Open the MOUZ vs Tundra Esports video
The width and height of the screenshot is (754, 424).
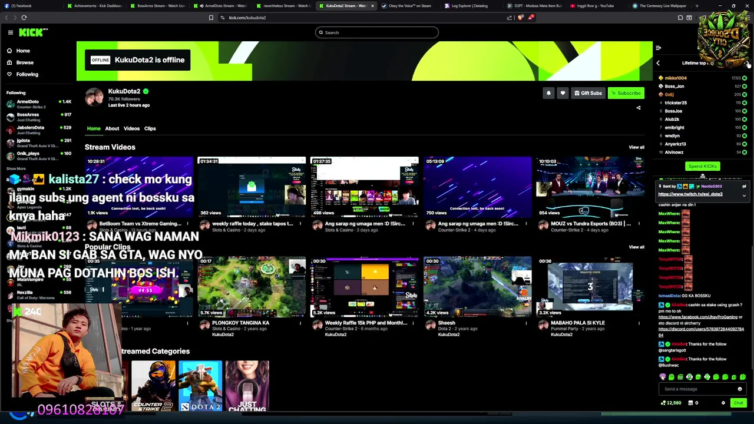590,187
